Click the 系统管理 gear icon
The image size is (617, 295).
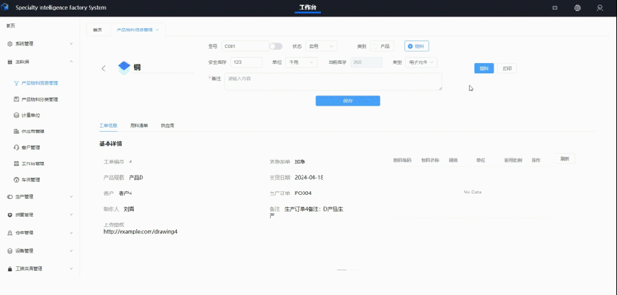pyautogui.click(x=10, y=44)
